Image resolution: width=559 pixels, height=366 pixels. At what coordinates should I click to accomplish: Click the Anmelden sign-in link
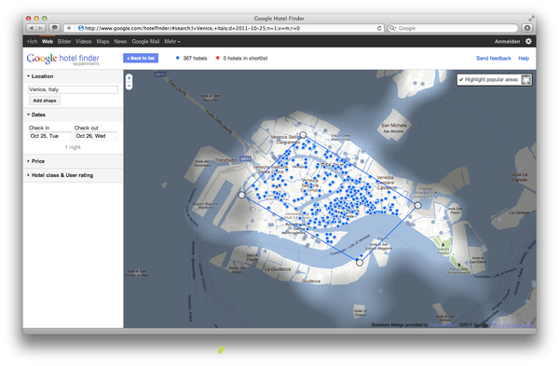coord(507,41)
